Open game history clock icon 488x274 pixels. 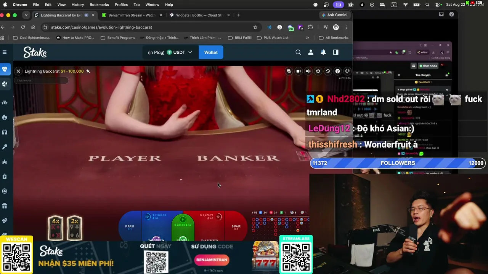coord(327,71)
